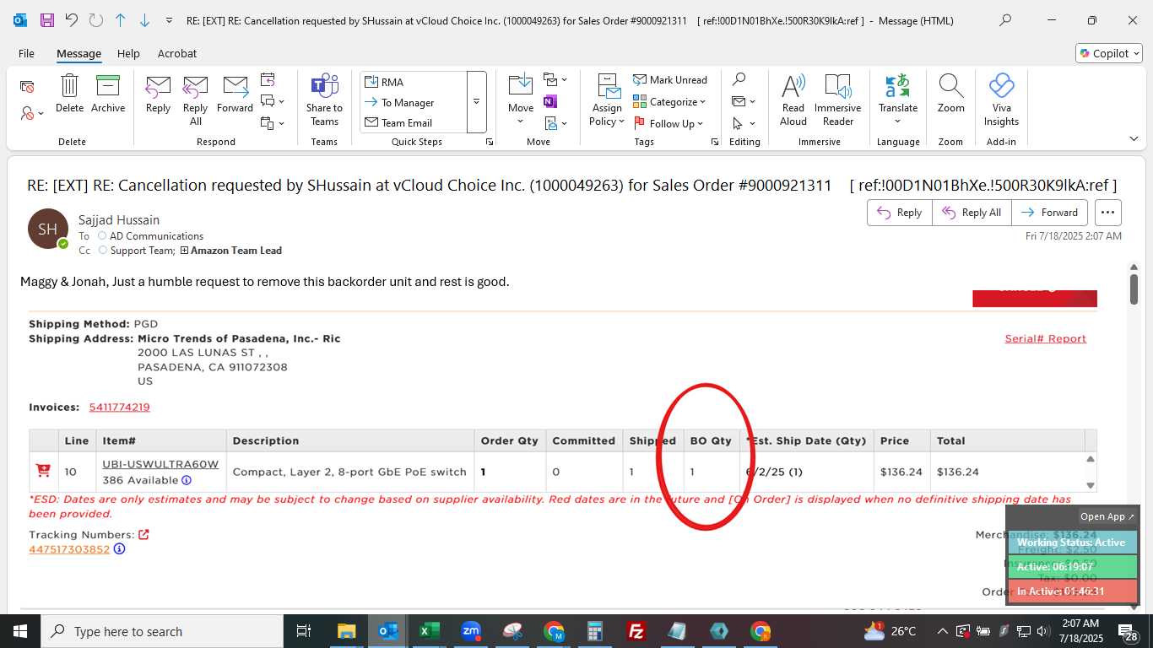Open the File menu
1153x648 pixels.
click(x=26, y=53)
